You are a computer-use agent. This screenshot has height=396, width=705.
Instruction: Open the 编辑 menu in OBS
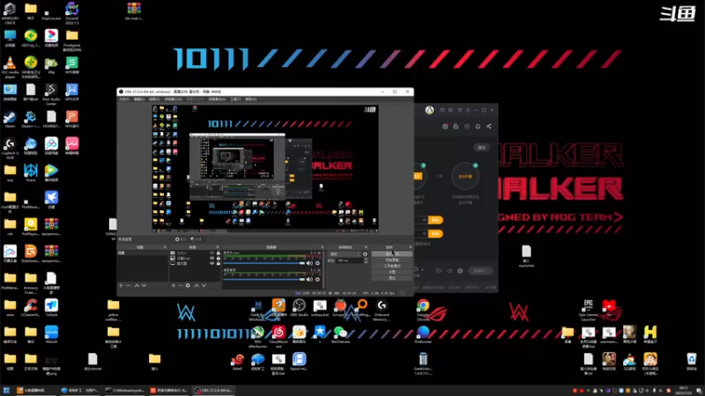[139, 99]
